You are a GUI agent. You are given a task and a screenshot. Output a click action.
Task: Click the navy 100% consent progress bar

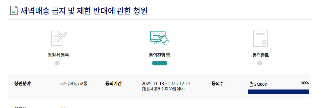tap(278, 92)
